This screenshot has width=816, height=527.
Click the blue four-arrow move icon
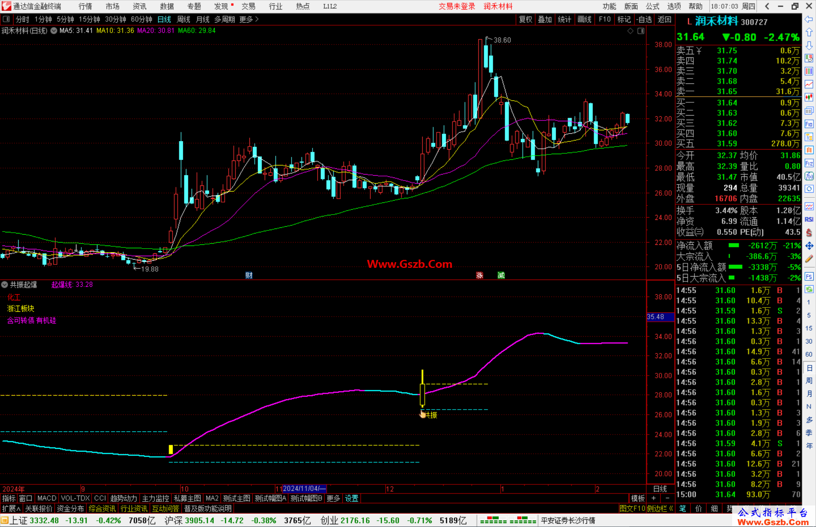(x=809, y=246)
